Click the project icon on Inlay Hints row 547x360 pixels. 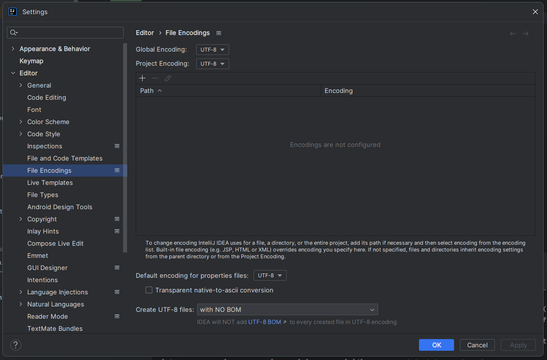tap(117, 231)
